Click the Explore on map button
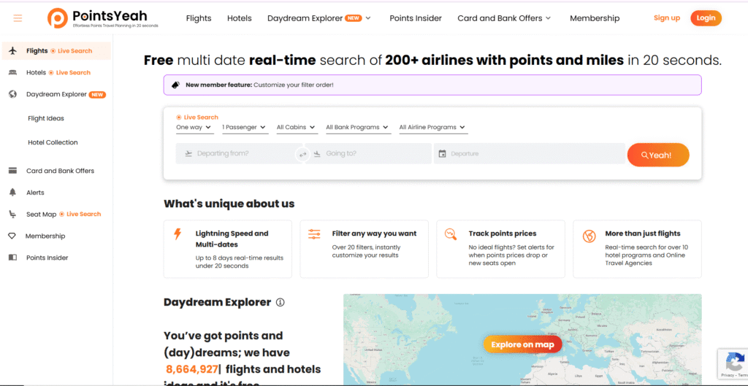 pyautogui.click(x=522, y=344)
